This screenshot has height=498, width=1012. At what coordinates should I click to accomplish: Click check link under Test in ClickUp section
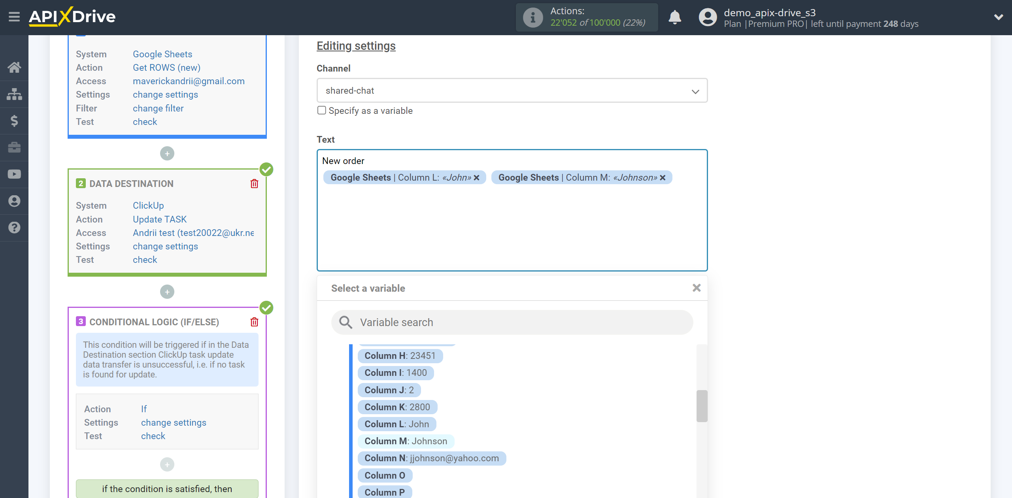(x=145, y=260)
